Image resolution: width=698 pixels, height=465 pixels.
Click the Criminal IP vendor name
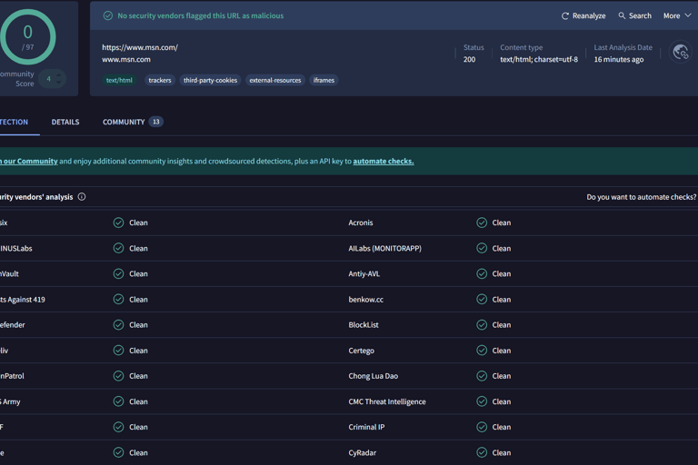click(x=366, y=427)
